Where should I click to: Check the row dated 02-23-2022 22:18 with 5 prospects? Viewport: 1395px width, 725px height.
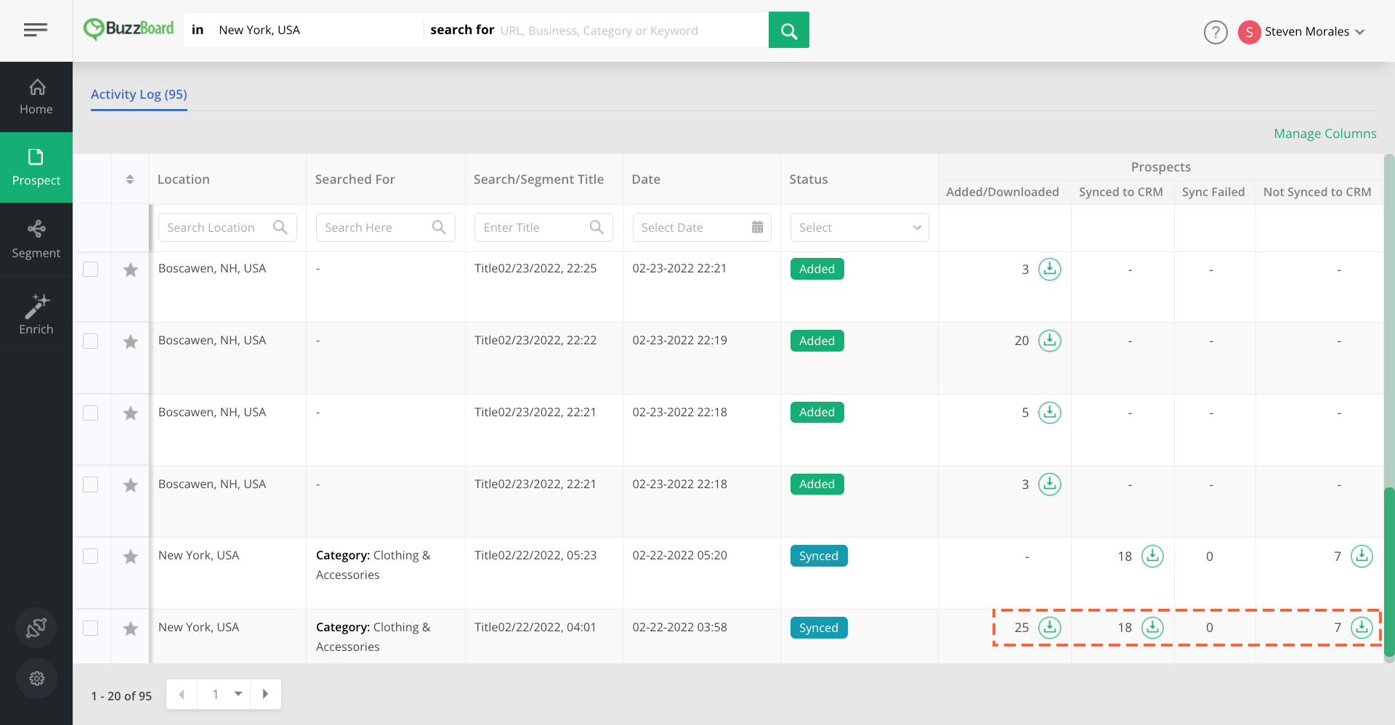(90, 413)
